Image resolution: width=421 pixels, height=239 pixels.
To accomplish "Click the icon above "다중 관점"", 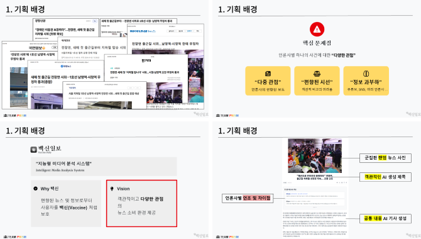I will pos(268,74).
